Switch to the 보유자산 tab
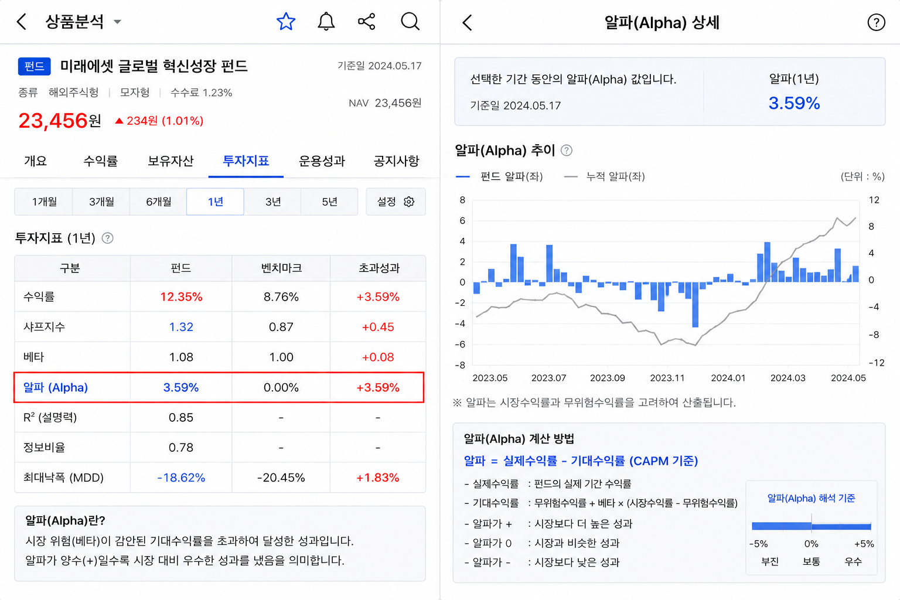 point(171,161)
